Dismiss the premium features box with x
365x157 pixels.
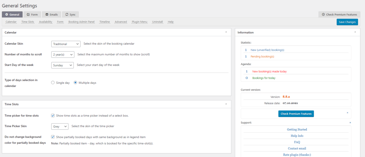coord(348,112)
